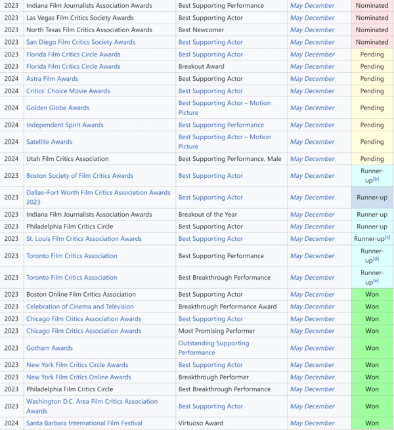
Task: Click May December in Las Vegas row
Action: pyautogui.click(x=312, y=18)
